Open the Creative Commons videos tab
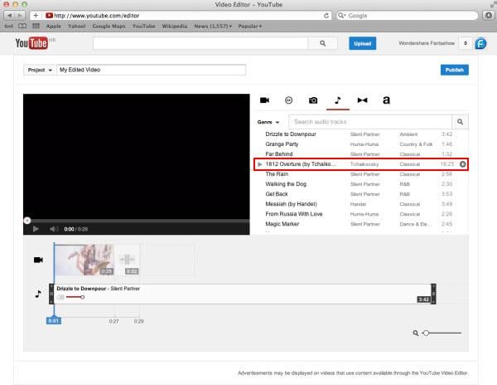This screenshot has height=385, width=497. (288, 100)
